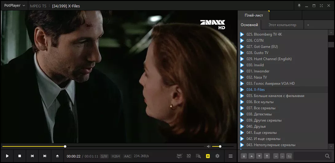The image size is (335, 163).
Task: Click the H264 video codec label
Action: 116,156
